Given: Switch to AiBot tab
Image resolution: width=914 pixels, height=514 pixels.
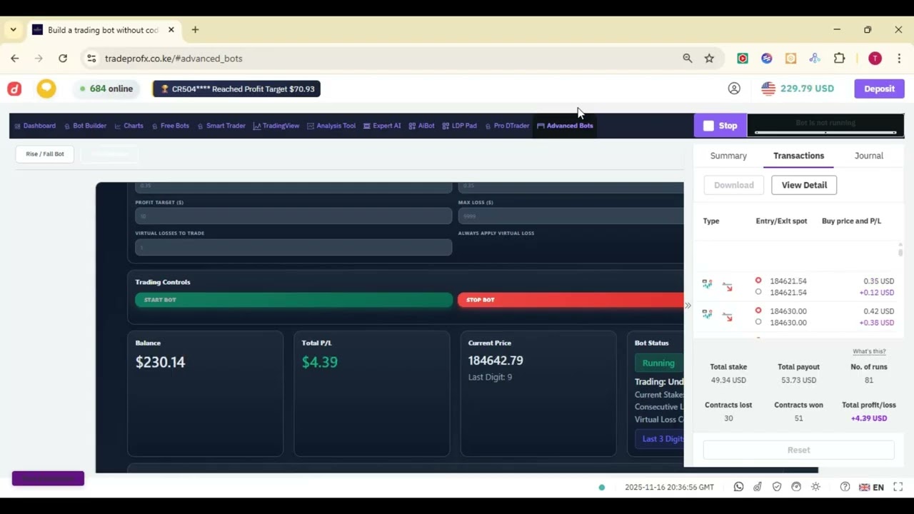Looking at the screenshot, I should point(422,126).
